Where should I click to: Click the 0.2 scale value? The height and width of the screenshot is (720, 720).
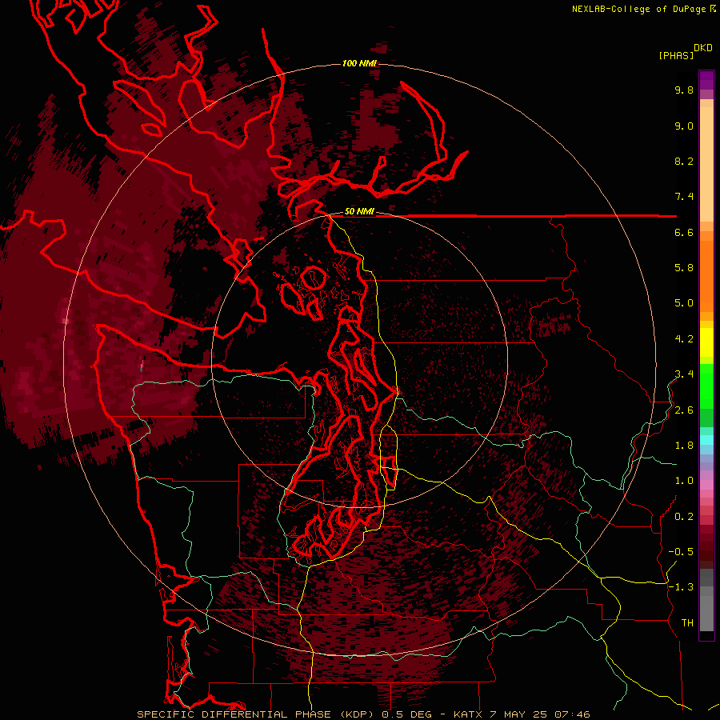(x=684, y=517)
